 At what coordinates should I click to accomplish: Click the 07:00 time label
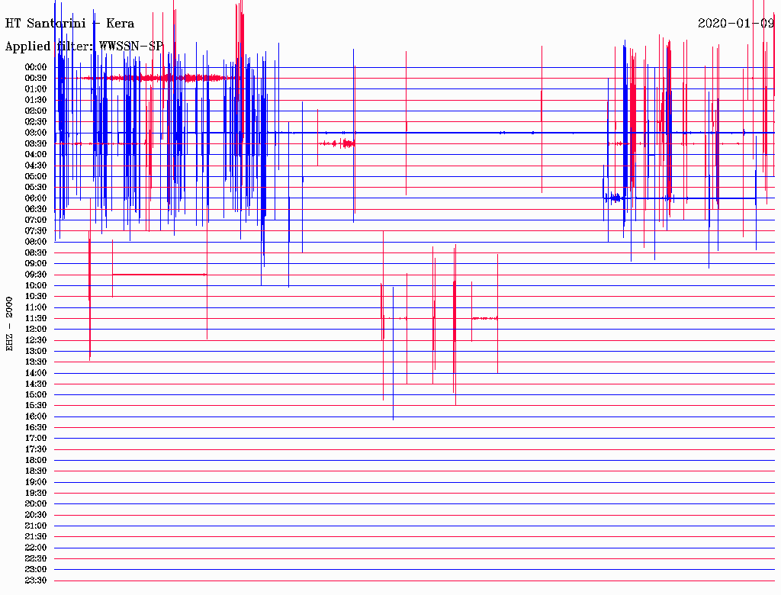pyautogui.click(x=36, y=220)
